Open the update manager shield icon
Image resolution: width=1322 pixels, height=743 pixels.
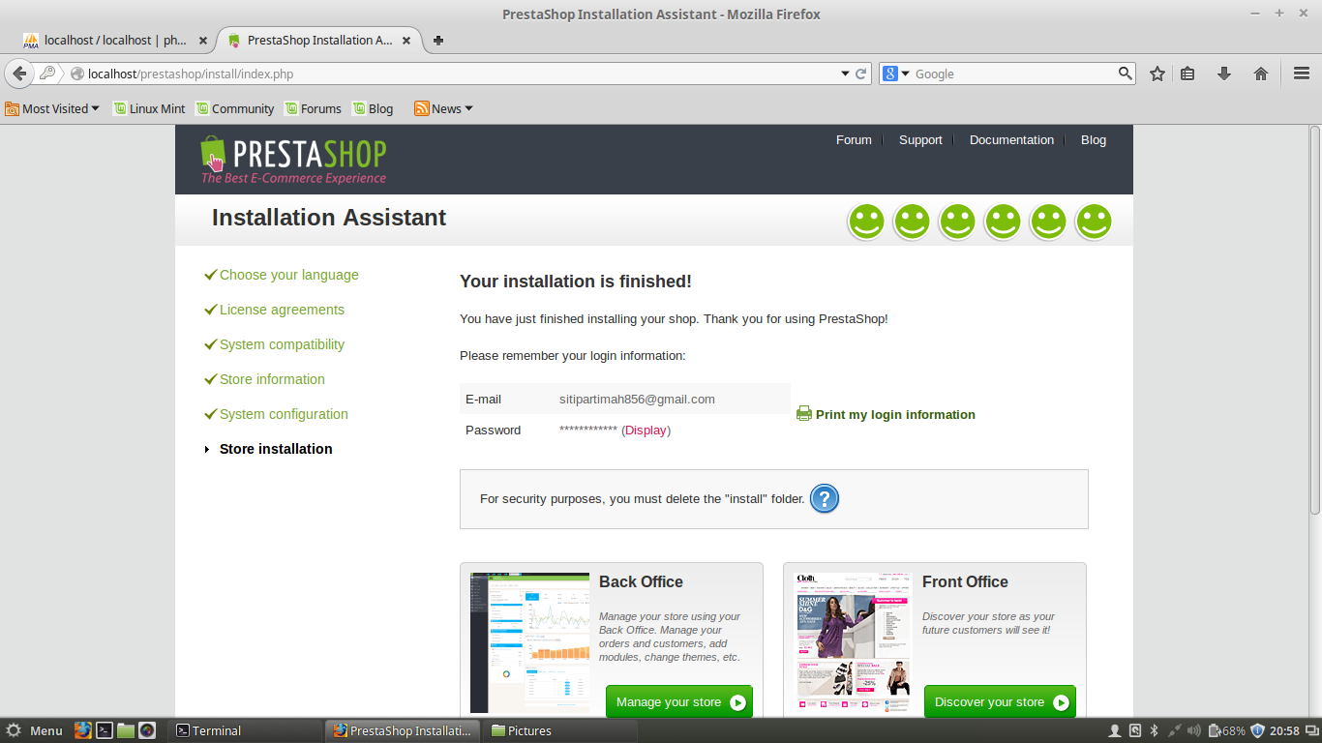pyautogui.click(x=1257, y=730)
